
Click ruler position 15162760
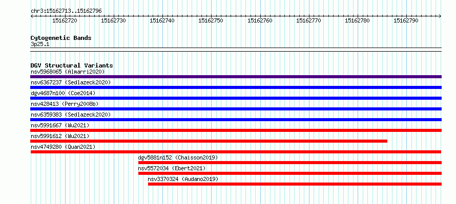tap(260, 20)
